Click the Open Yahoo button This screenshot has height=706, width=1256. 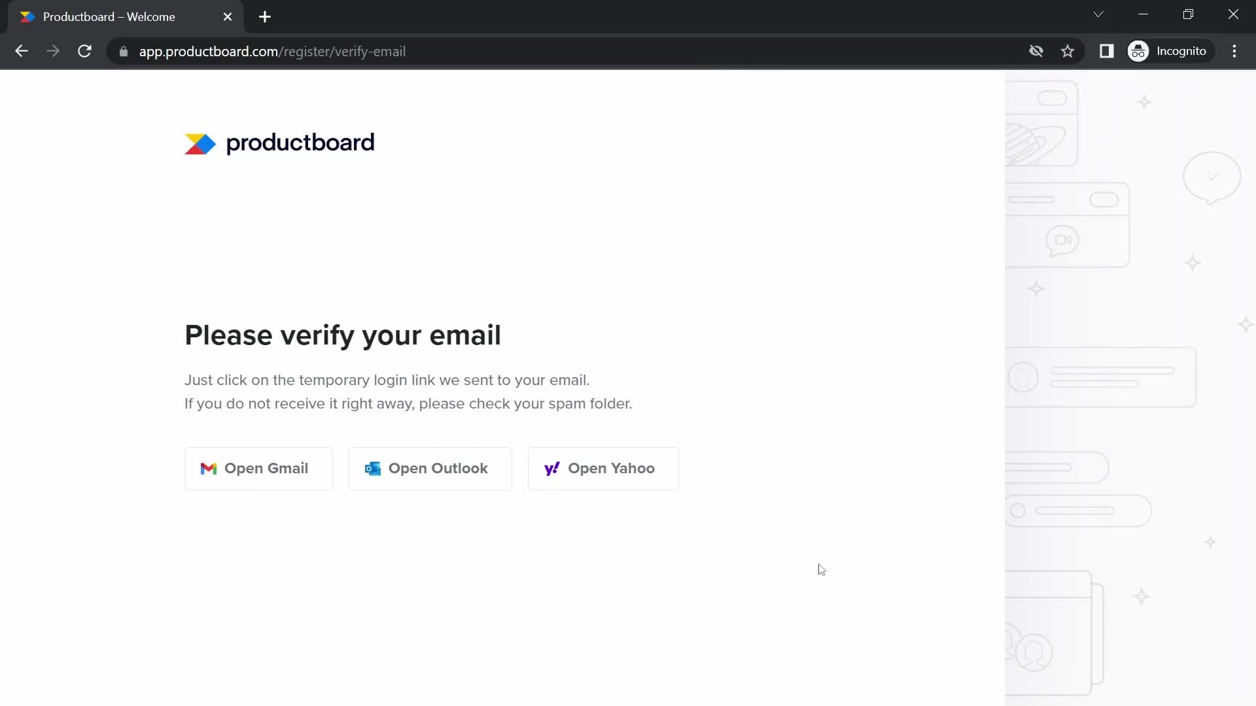pyautogui.click(x=603, y=469)
